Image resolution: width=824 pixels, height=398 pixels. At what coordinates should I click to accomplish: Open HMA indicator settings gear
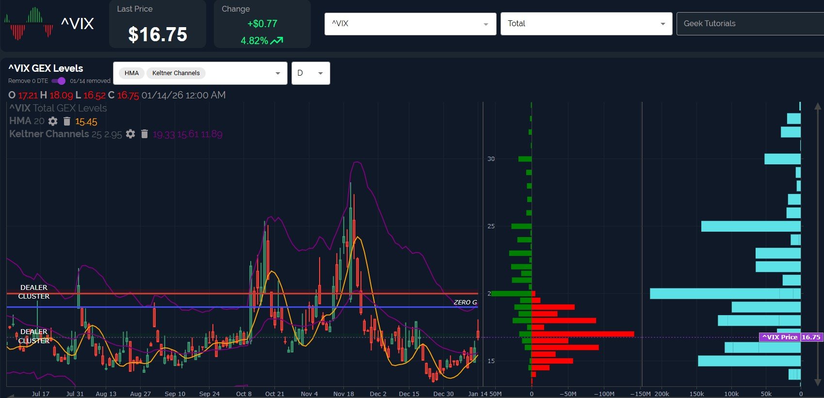pos(53,121)
